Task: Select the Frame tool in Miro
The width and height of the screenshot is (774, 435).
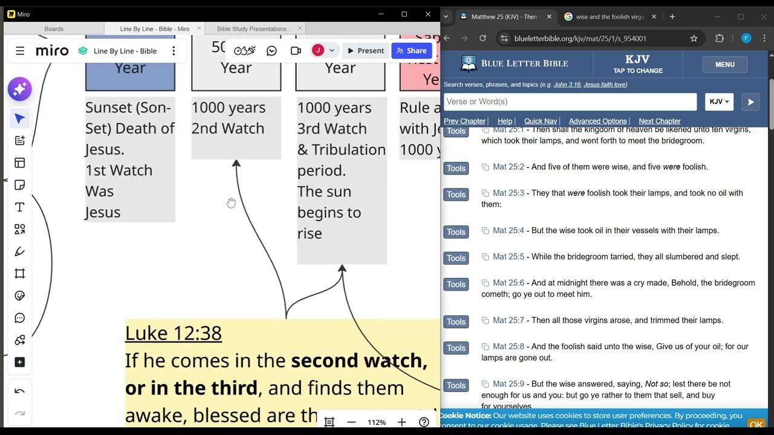Action: (19, 274)
